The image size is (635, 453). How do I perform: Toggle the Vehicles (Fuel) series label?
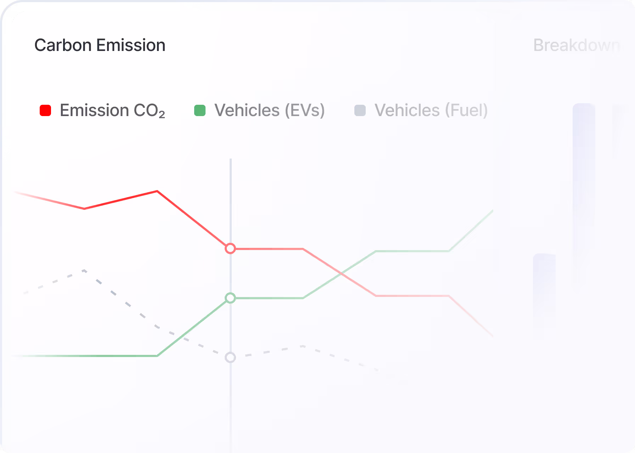click(x=431, y=110)
